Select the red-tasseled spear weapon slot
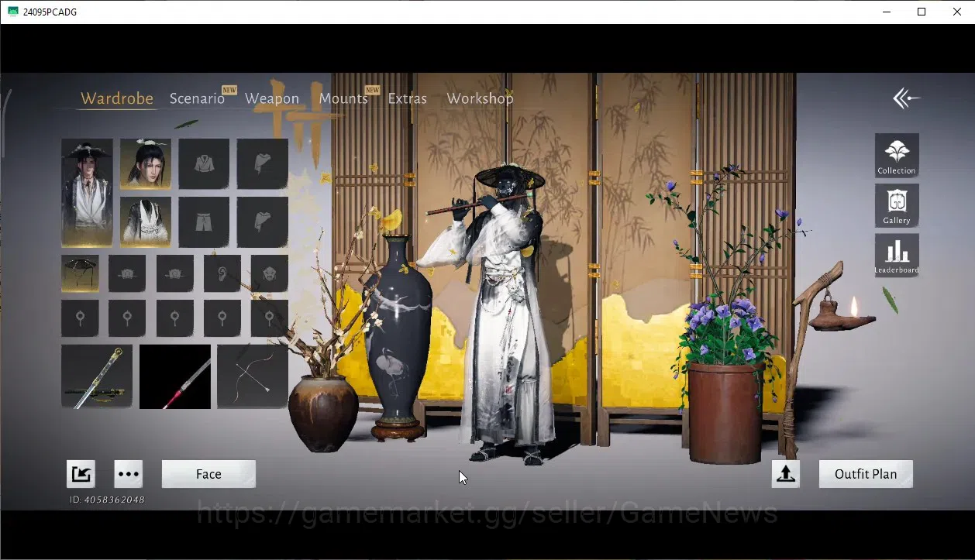975x560 pixels. (x=175, y=376)
